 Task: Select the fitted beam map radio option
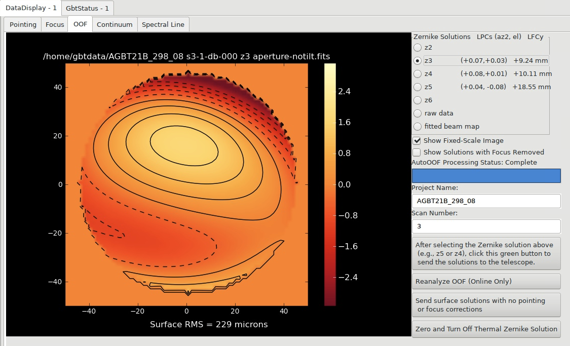pos(417,127)
